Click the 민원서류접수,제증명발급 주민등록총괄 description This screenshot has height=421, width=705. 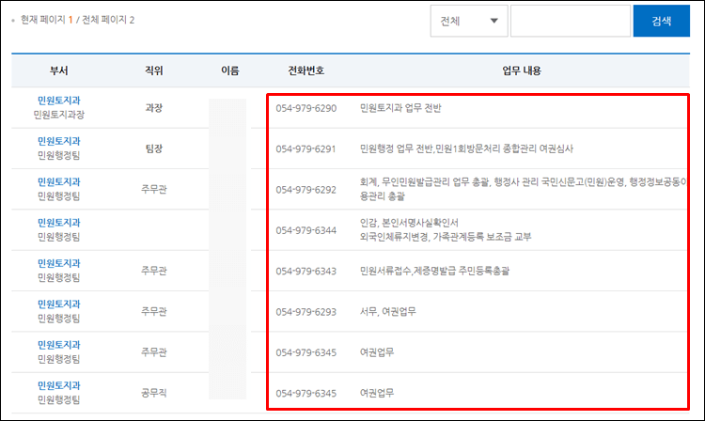coord(435,271)
